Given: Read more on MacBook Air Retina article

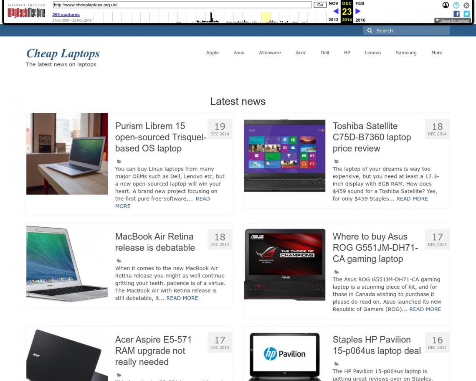Looking at the screenshot, I should click(x=182, y=298).
